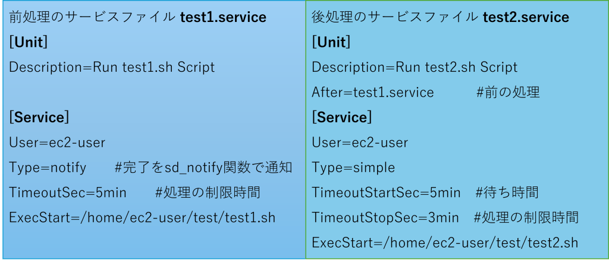Click the test2.service title text
Screen dimensions: 609x260
[x=526, y=17]
